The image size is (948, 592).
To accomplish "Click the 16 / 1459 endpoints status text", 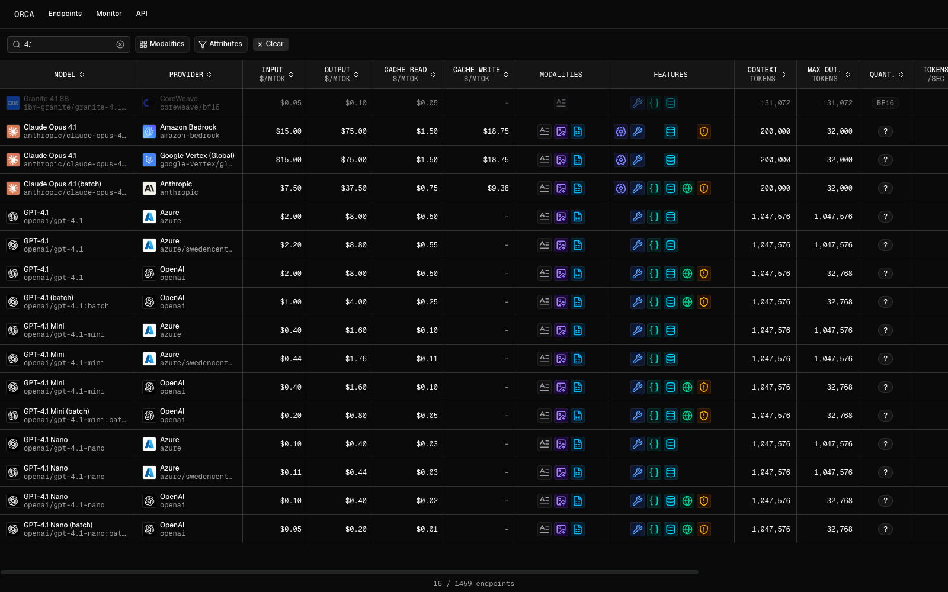I will [x=474, y=584].
